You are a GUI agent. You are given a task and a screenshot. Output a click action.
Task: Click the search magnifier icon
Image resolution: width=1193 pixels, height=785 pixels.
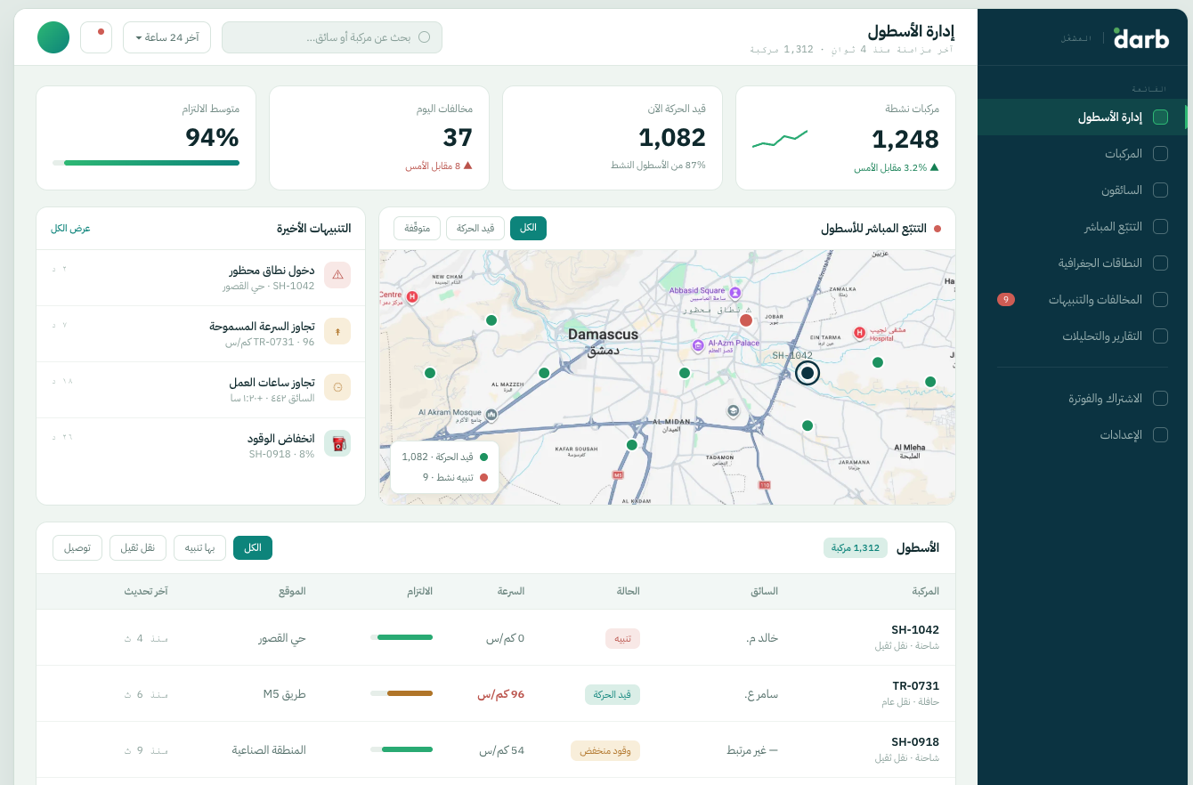[x=424, y=37]
